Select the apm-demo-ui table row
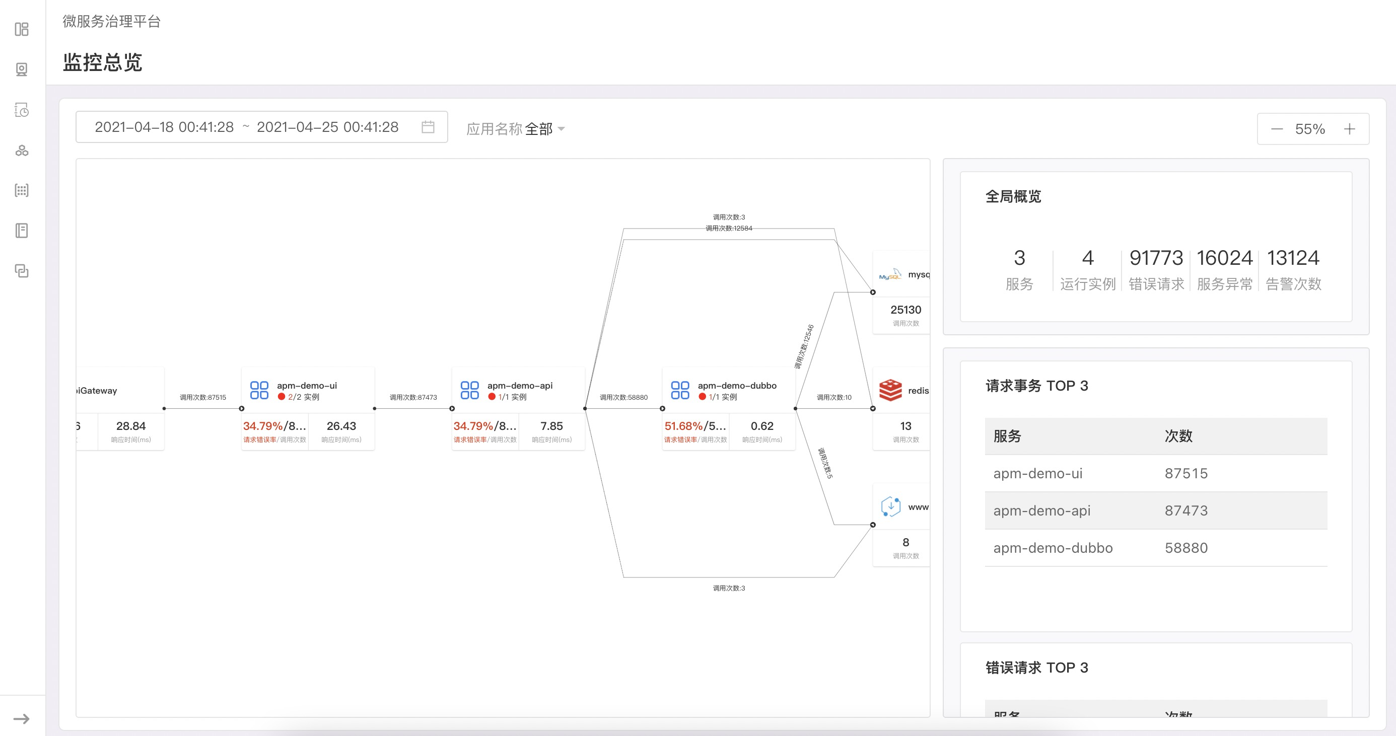 [x=1156, y=473]
